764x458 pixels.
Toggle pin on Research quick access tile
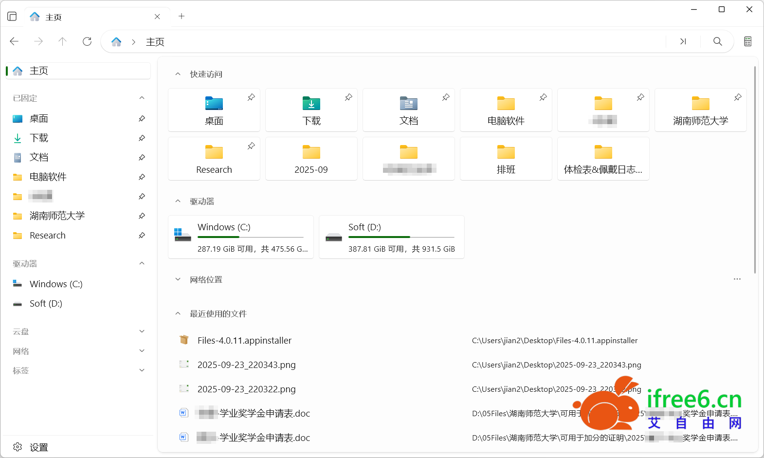251,146
